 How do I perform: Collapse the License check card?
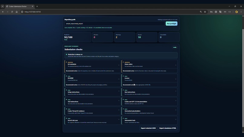pos(176,79)
